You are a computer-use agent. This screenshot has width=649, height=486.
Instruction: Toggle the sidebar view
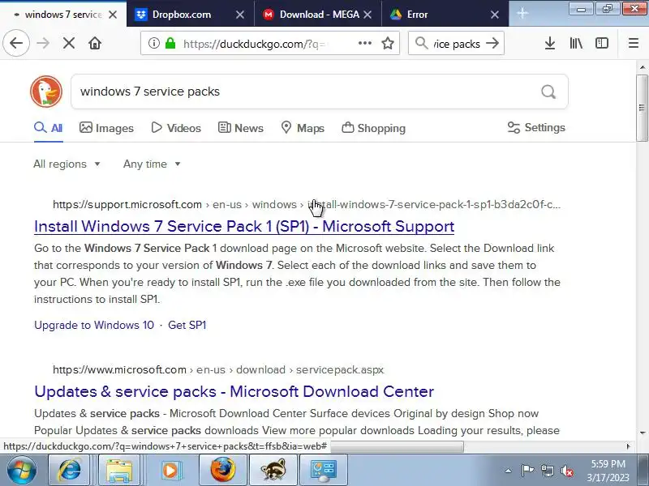tap(602, 43)
